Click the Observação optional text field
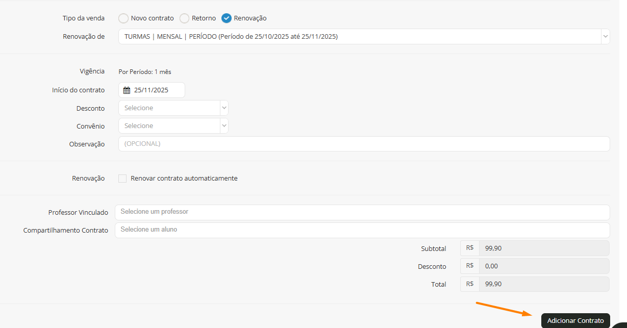The image size is (627, 328). (364, 144)
